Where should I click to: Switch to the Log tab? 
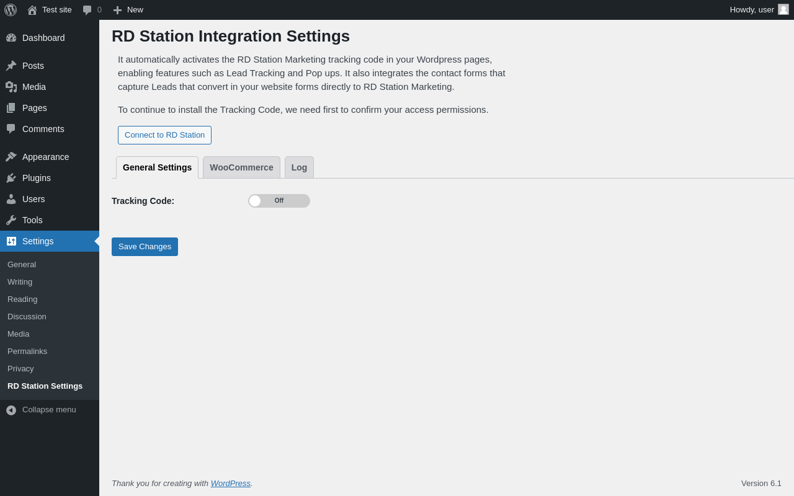[x=299, y=167]
